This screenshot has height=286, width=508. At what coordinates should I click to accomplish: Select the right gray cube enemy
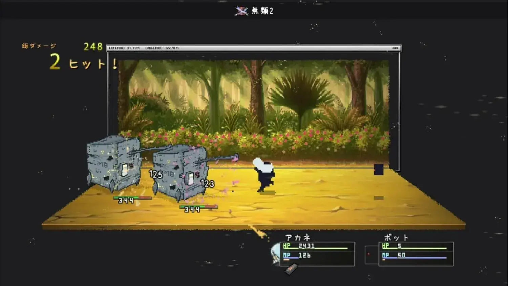pyautogui.click(x=179, y=172)
